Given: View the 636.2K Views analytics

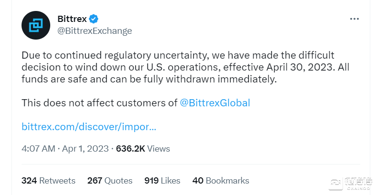Looking at the screenshot, I should click(x=143, y=149).
